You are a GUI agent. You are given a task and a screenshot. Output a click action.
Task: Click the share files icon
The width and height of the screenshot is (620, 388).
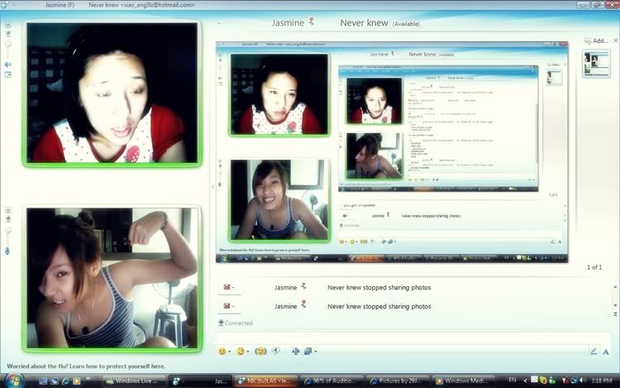click(308, 352)
